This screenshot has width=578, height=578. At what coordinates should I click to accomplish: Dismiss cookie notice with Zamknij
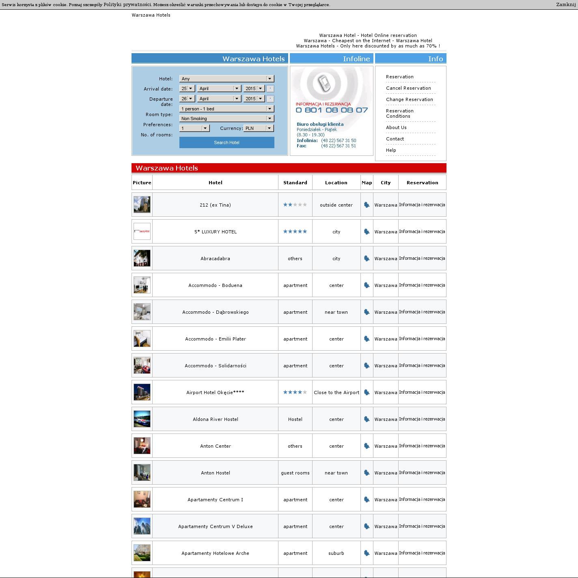(565, 4)
